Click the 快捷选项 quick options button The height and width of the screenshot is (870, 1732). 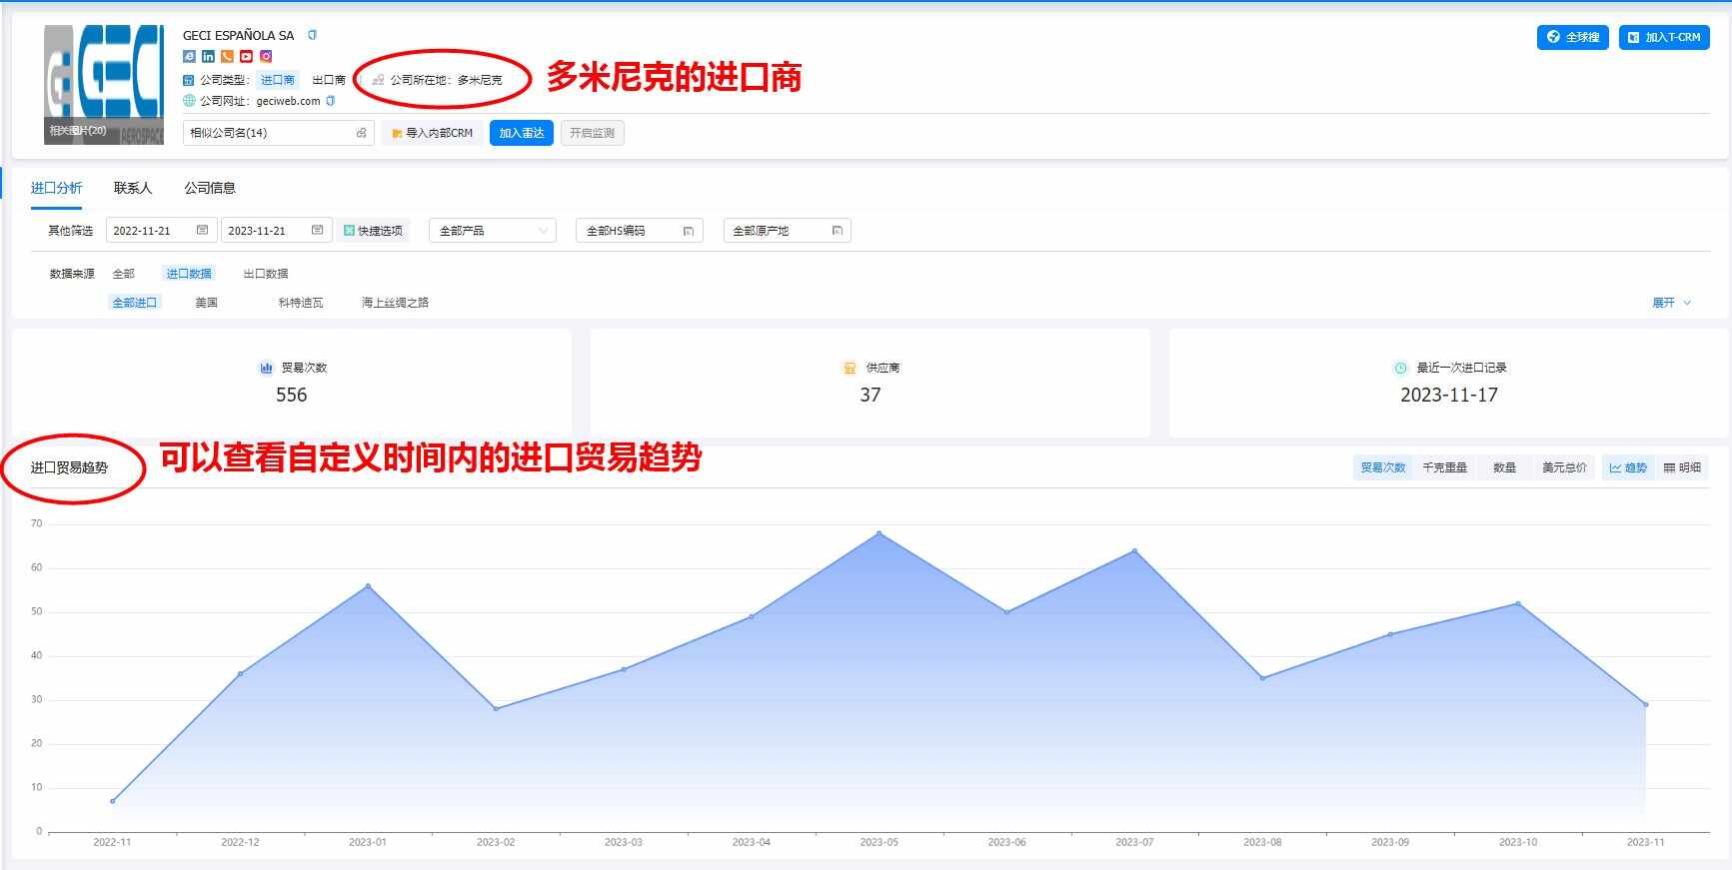click(x=373, y=231)
